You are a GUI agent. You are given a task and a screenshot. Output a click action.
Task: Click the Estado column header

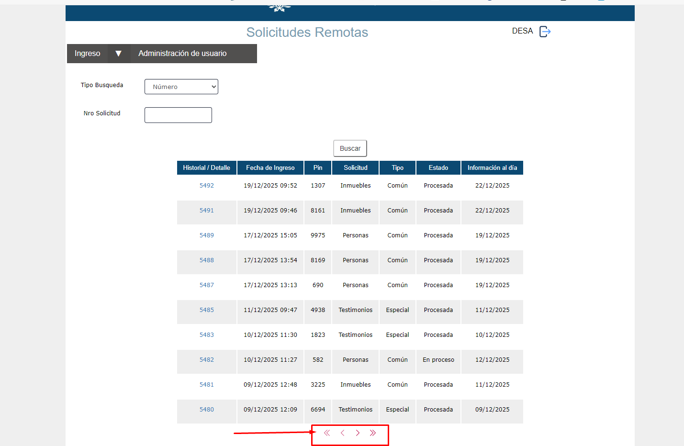(438, 167)
